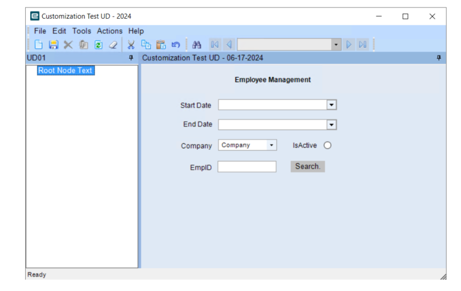Click the window resize grip corner
Image resolution: width=461 pixels, height=291 pixels.
(443, 276)
